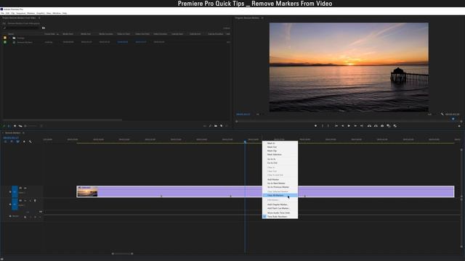This screenshot has width=465, height=261.
Task: Click A1 voice-over record microphone
Action: pos(35,201)
